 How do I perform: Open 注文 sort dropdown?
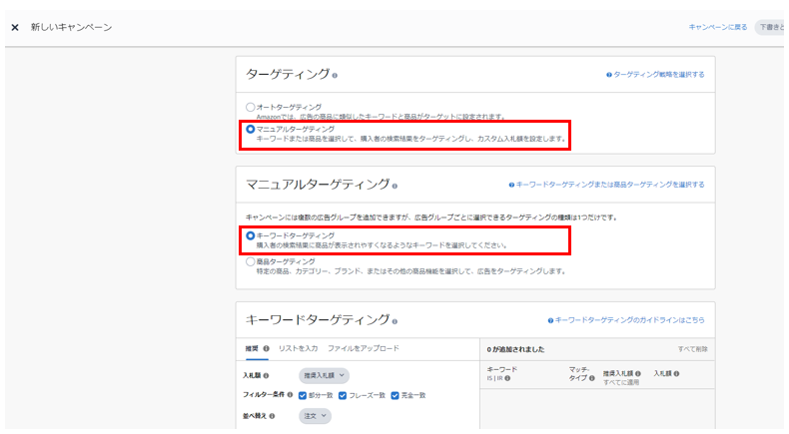click(315, 416)
